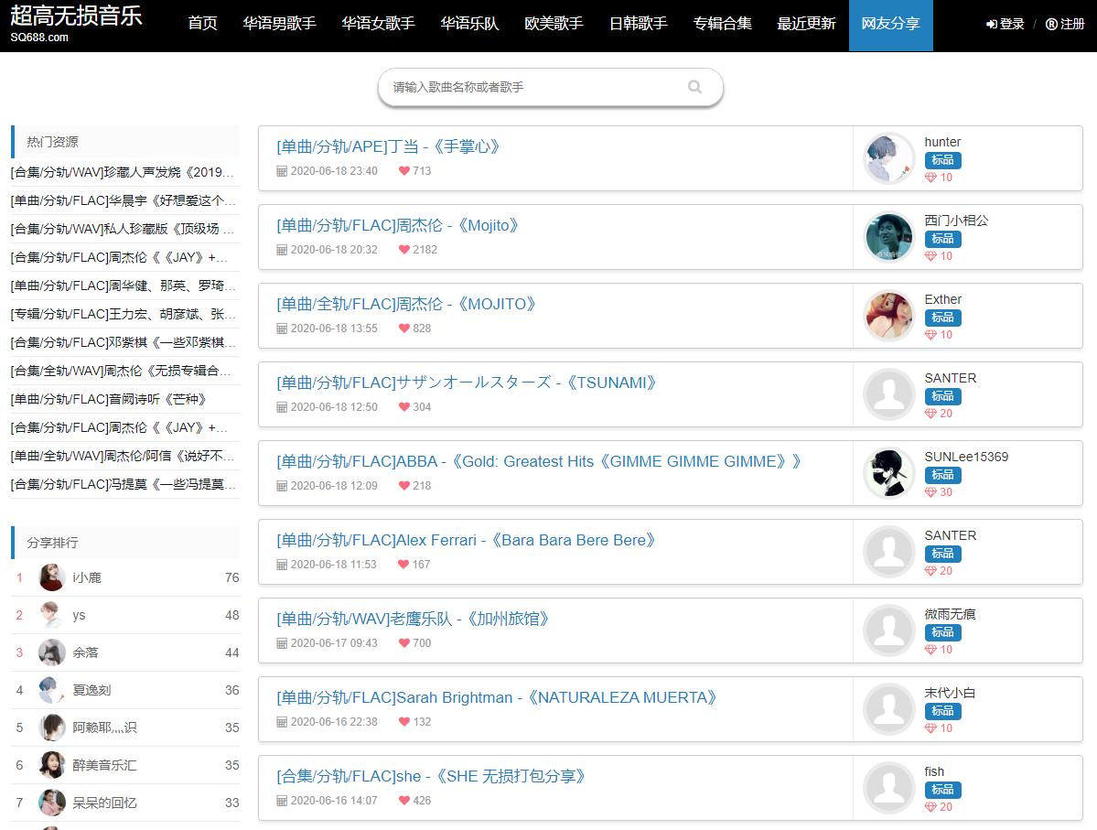Viewport: 1097px width, 830px height.
Task: Click the 注册 register link
Action: point(1065,25)
